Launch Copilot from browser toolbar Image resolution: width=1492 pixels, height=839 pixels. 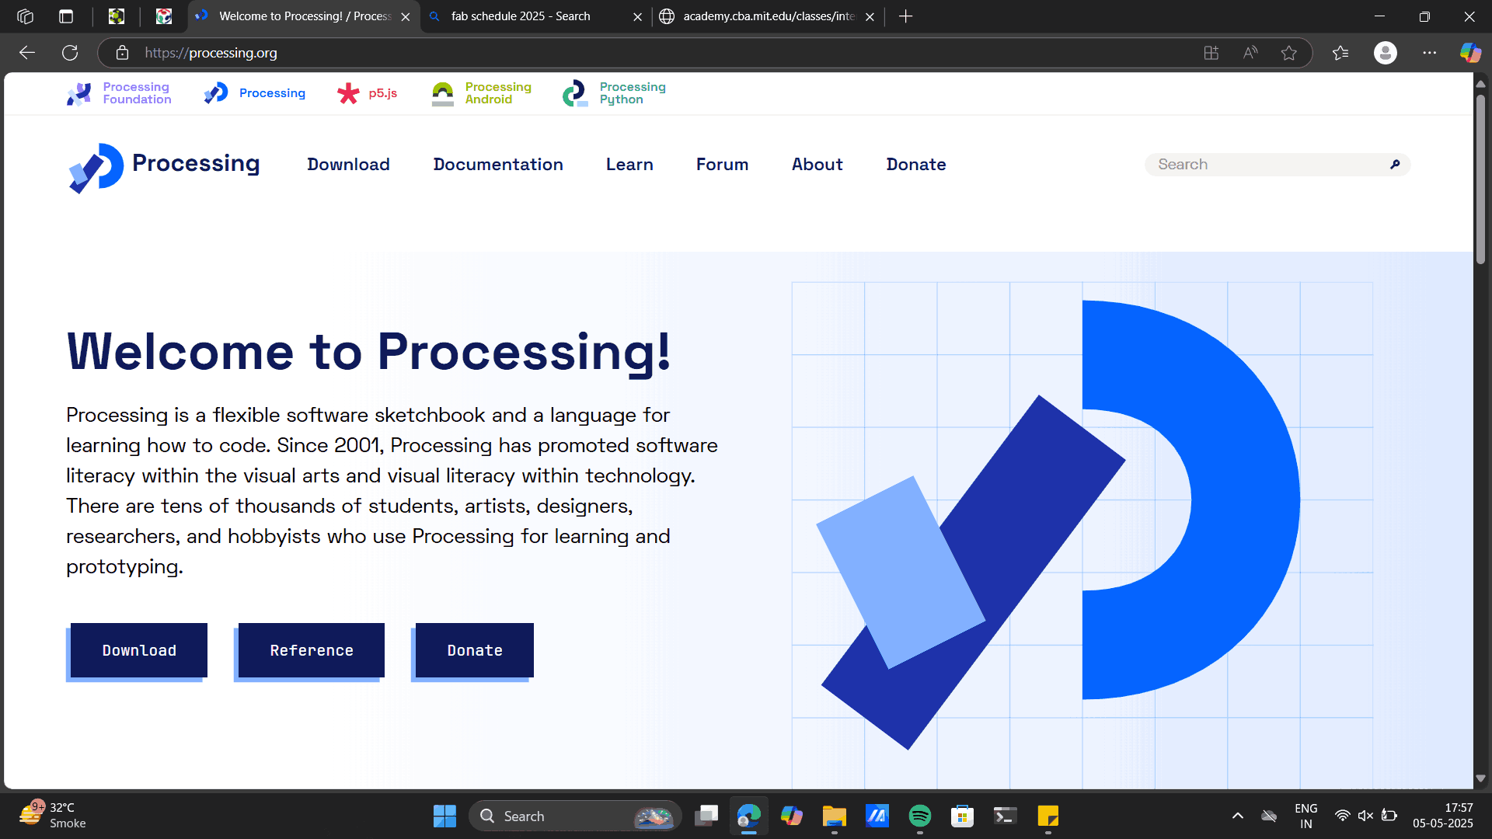point(1470,53)
